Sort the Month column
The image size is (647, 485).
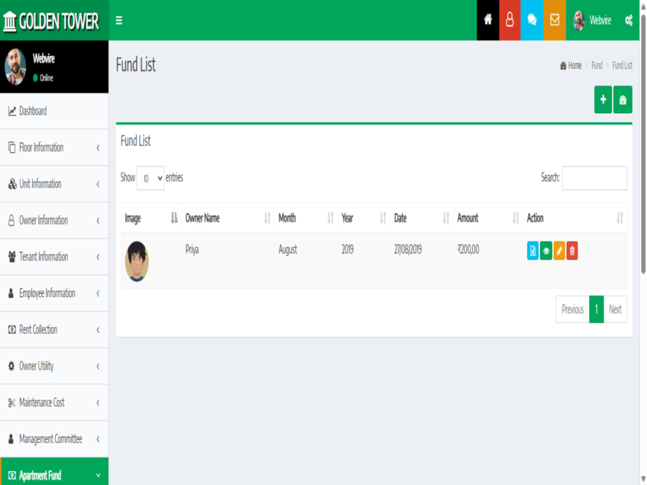coord(306,218)
